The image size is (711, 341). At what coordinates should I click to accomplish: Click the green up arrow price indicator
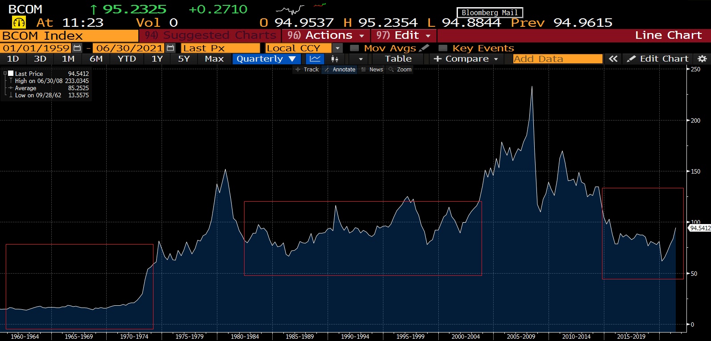pyautogui.click(x=93, y=9)
